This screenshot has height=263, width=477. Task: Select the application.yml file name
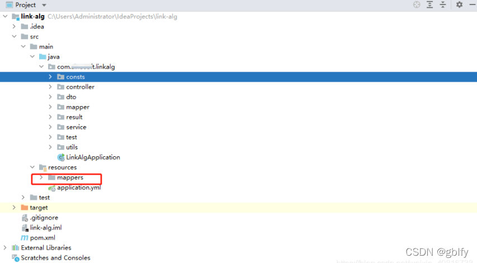point(79,188)
